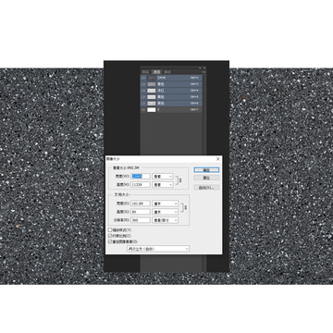
Task: Hide the Cyan channel via its eye icon
Action: (143, 84)
